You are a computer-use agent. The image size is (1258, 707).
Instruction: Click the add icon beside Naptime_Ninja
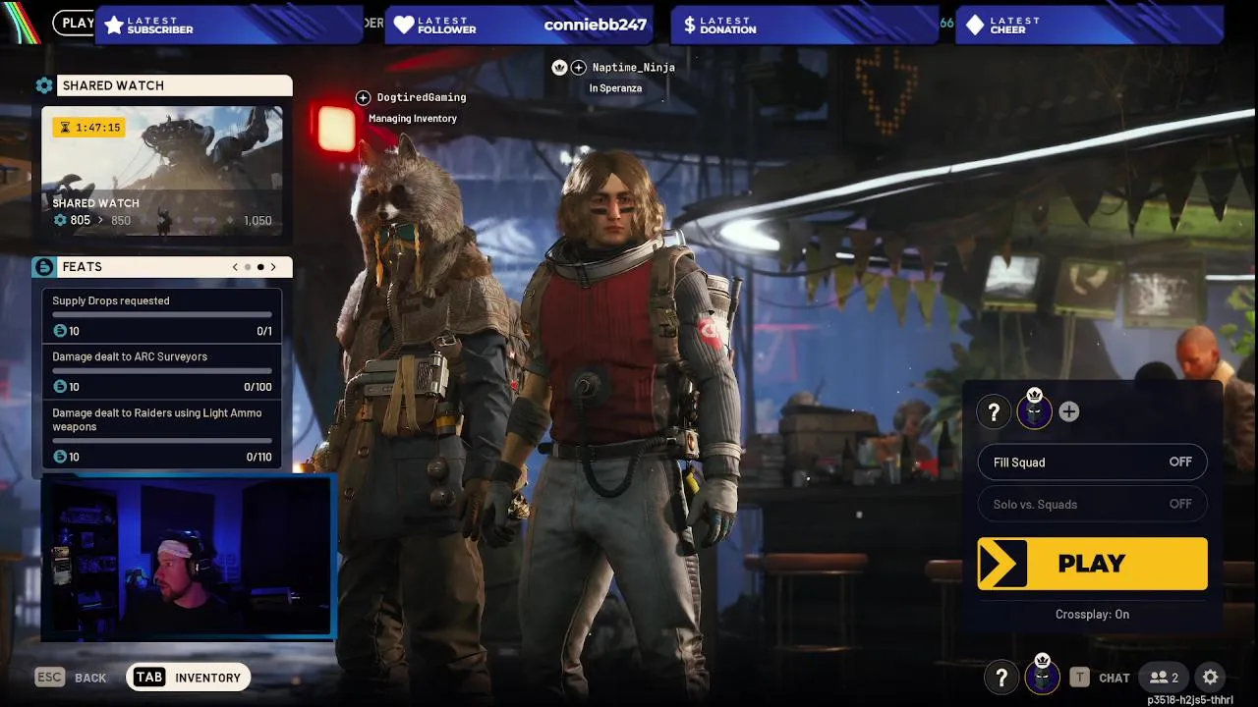point(579,67)
